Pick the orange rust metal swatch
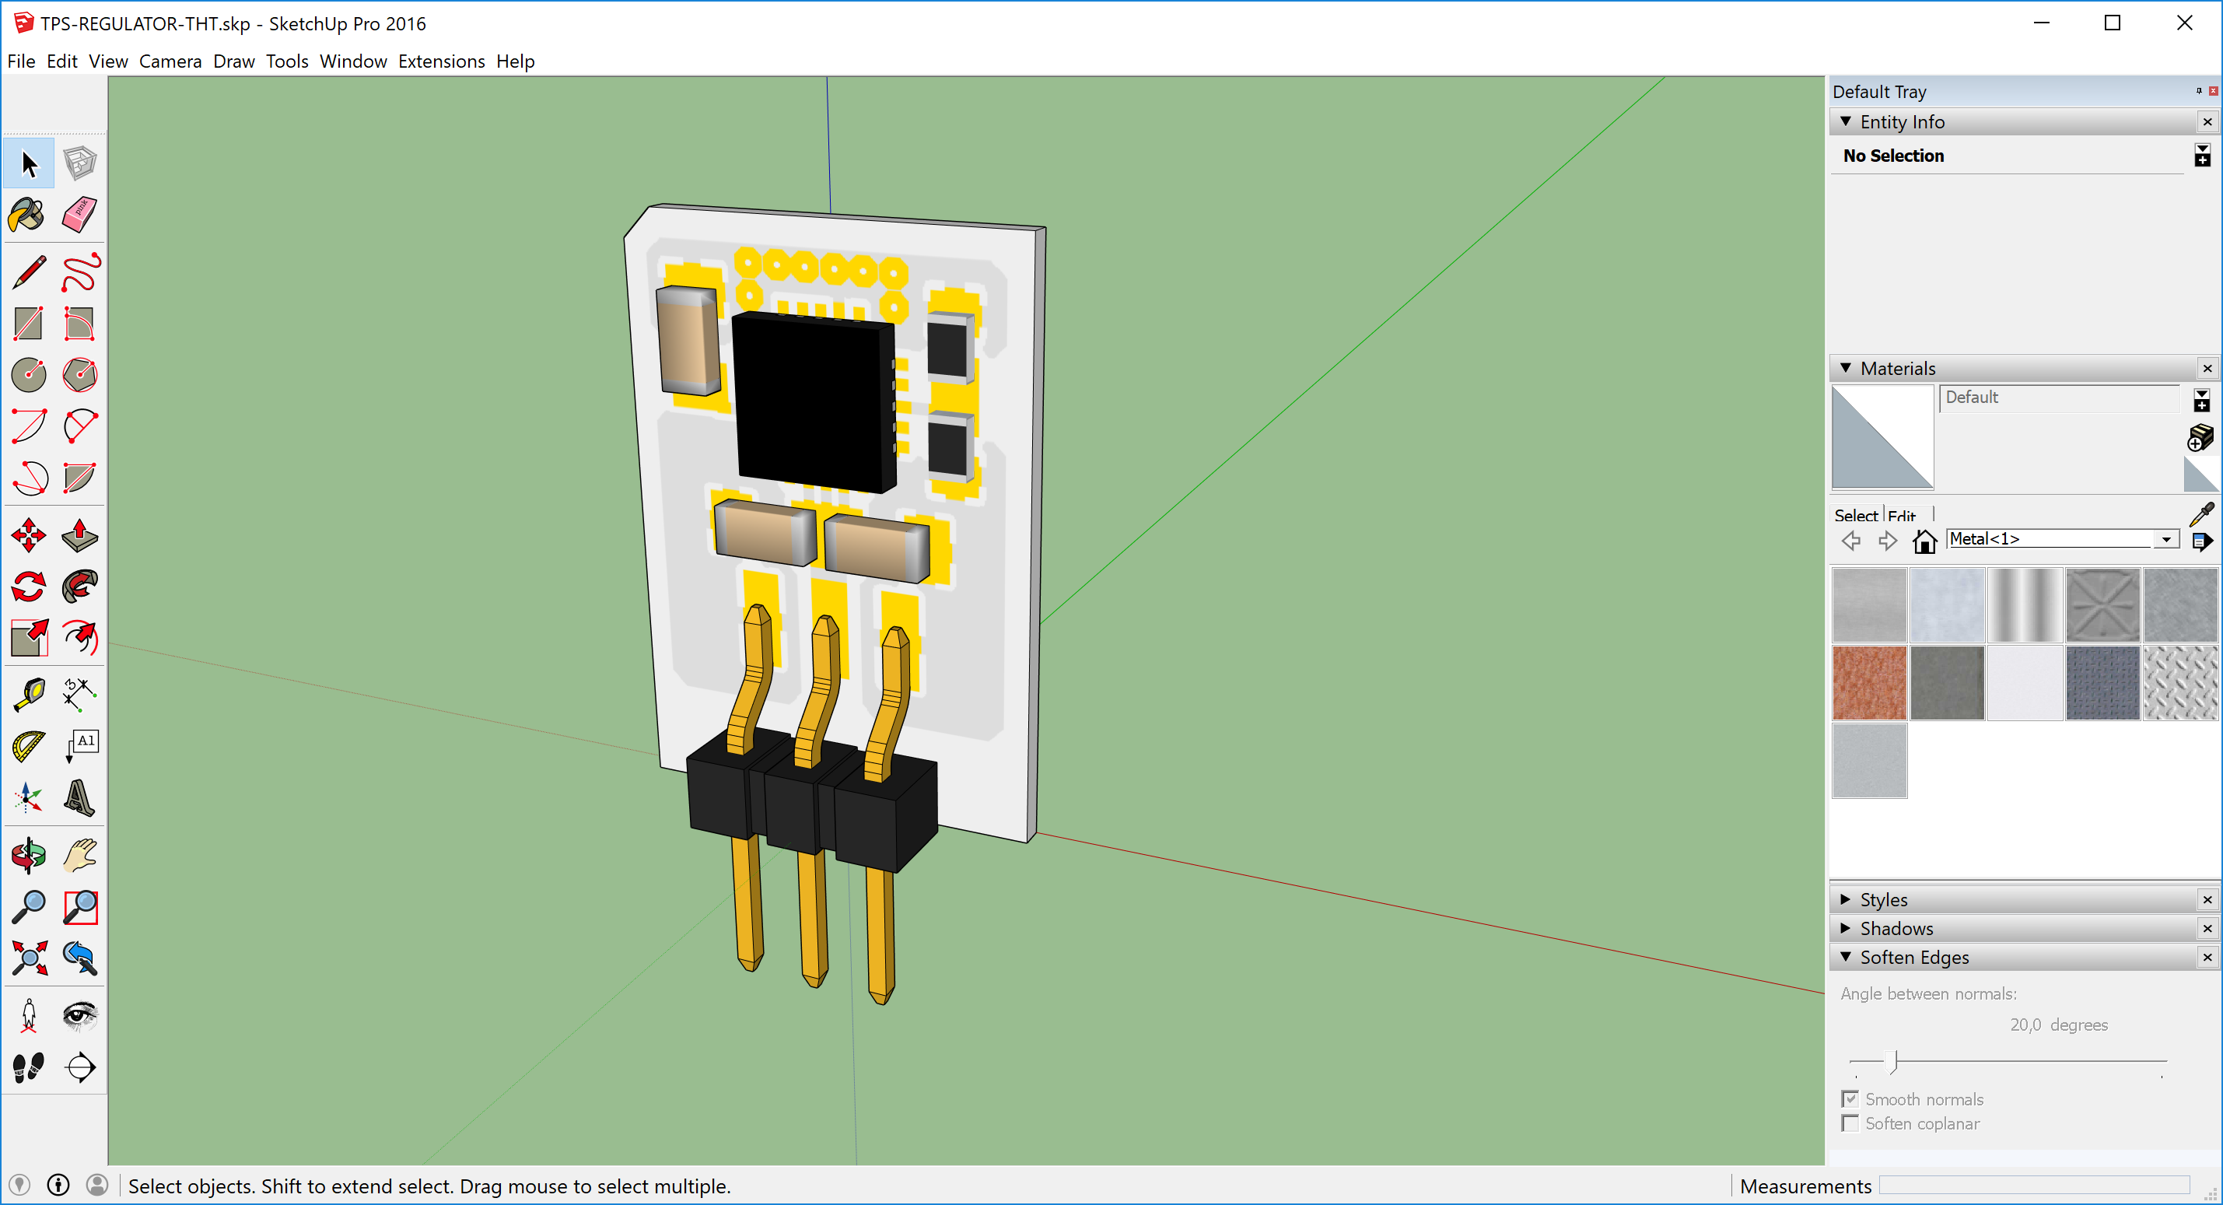This screenshot has height=1205, width=2223. 1869,683
